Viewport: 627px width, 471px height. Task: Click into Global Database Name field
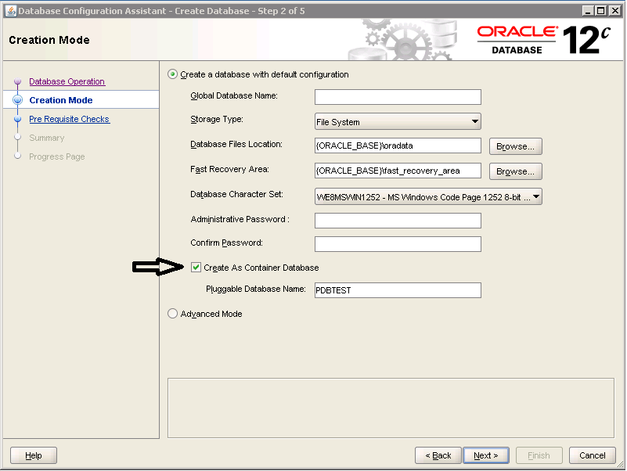click(x=398, y=97)
